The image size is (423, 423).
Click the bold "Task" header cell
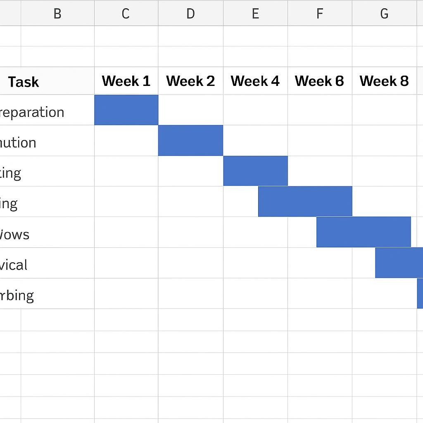click(24, 81)
